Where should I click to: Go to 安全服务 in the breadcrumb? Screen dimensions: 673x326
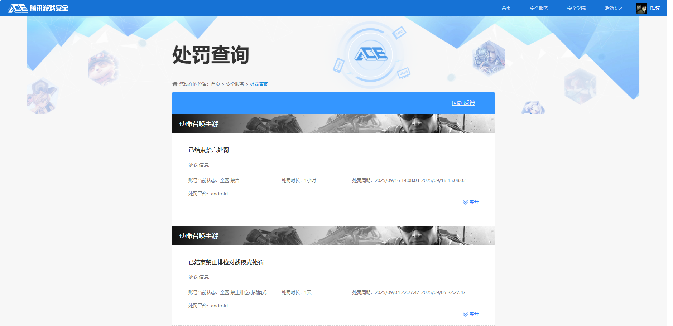point(235,84)
